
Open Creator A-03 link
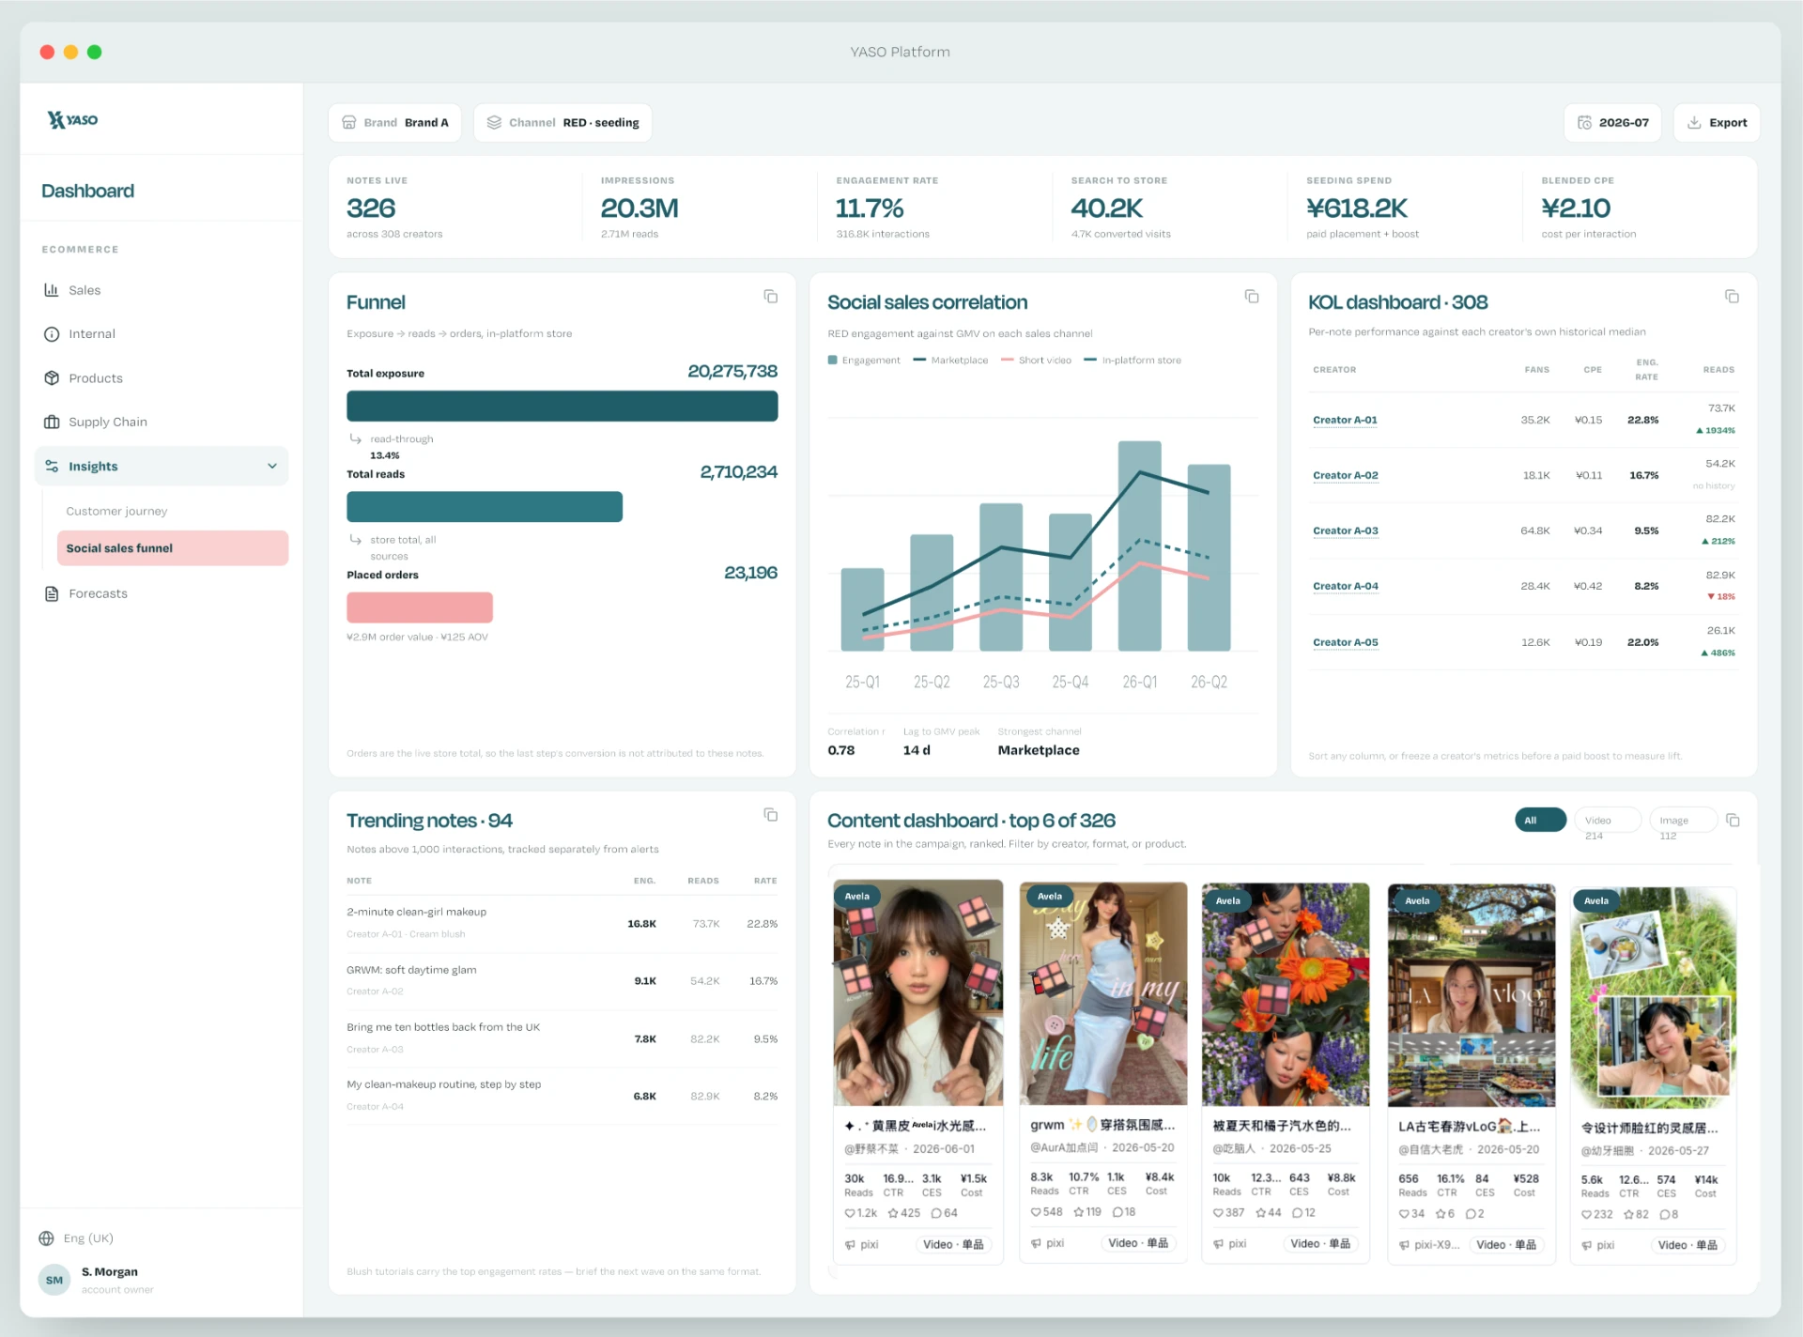(x=1346, y=531)
